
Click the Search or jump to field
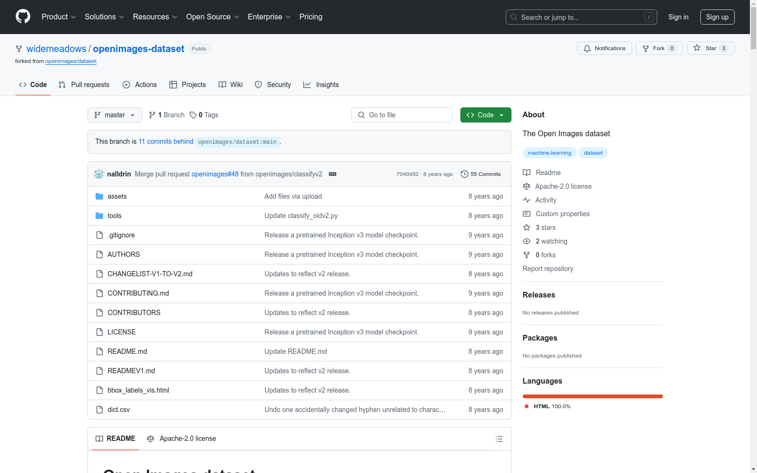(581, 17)
